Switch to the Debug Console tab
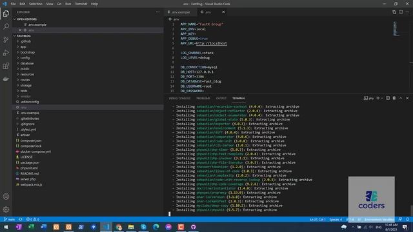The height and width of the screenshot is (232, 413). click(x=179, y=99)
